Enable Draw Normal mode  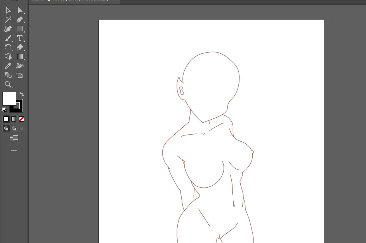[x=6, y=128]
